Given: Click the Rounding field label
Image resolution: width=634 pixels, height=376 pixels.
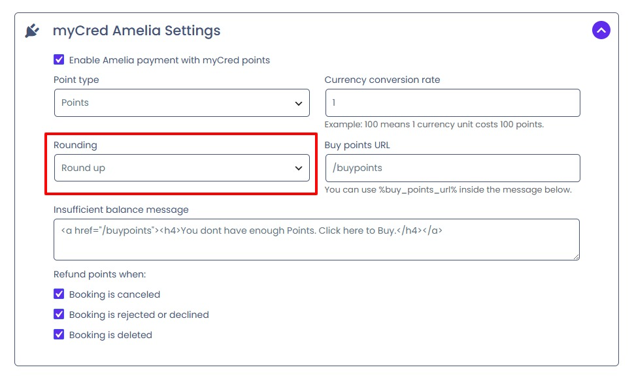Looking at the screenshot, I should (x=75, y=146).
